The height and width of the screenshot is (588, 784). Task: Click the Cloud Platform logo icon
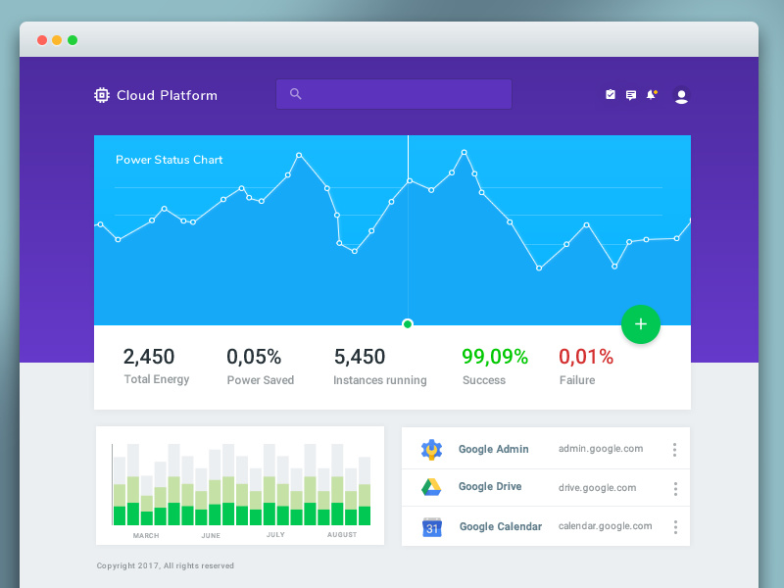101,94
